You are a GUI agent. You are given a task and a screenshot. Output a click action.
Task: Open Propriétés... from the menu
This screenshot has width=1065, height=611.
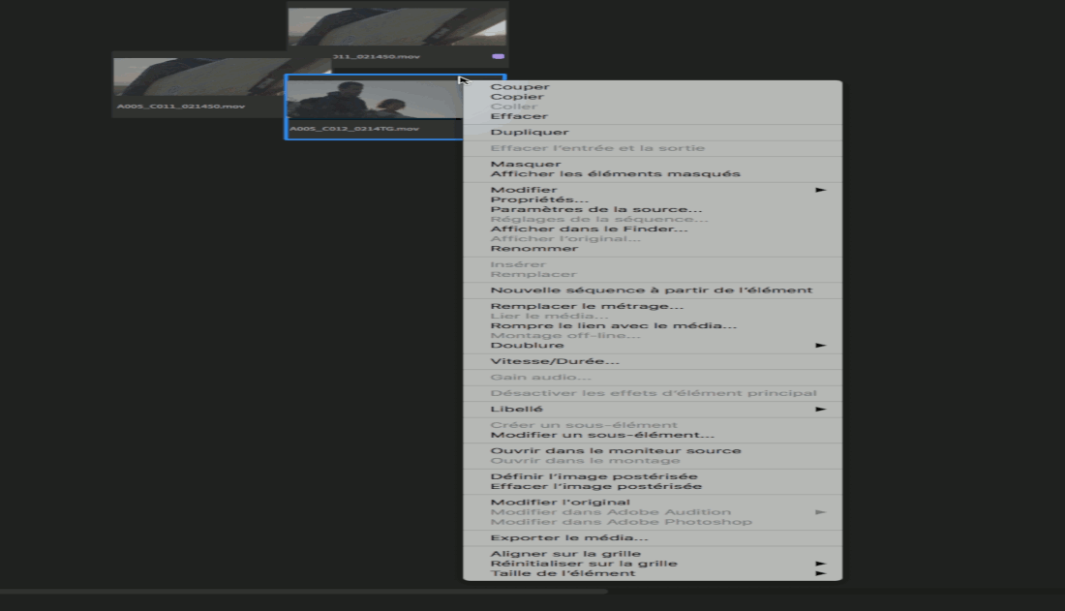652,199
